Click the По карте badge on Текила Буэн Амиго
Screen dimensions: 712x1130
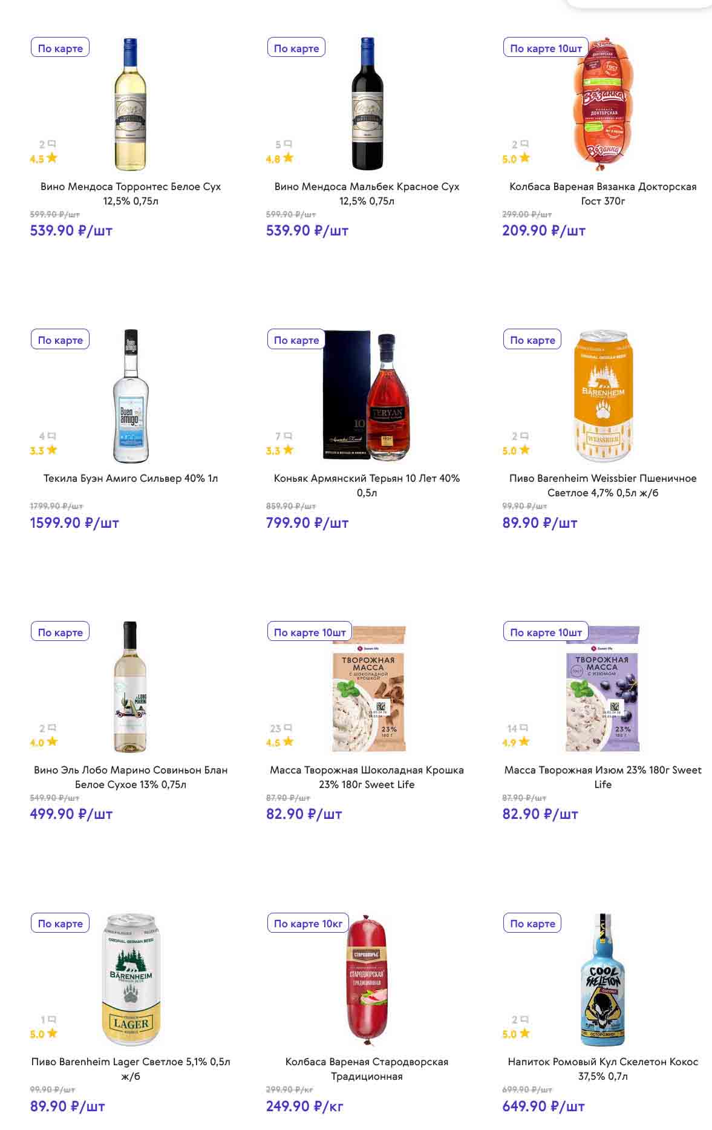click(60, 340)
